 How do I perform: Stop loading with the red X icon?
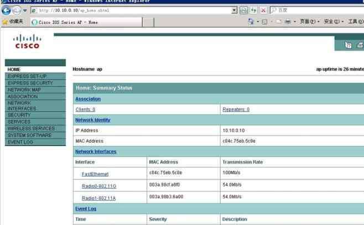pos(263,10)
